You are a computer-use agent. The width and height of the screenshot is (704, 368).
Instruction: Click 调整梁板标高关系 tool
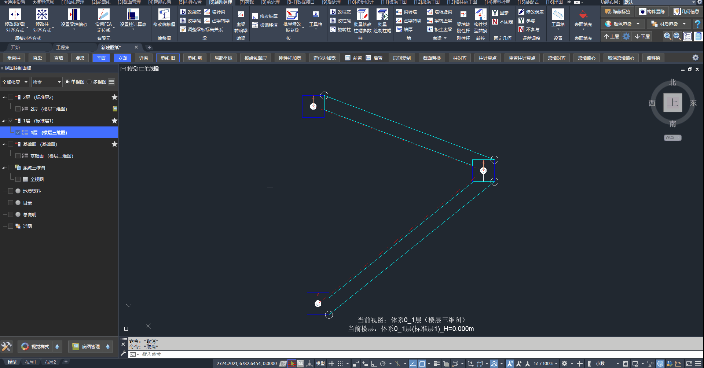(202, 29)
